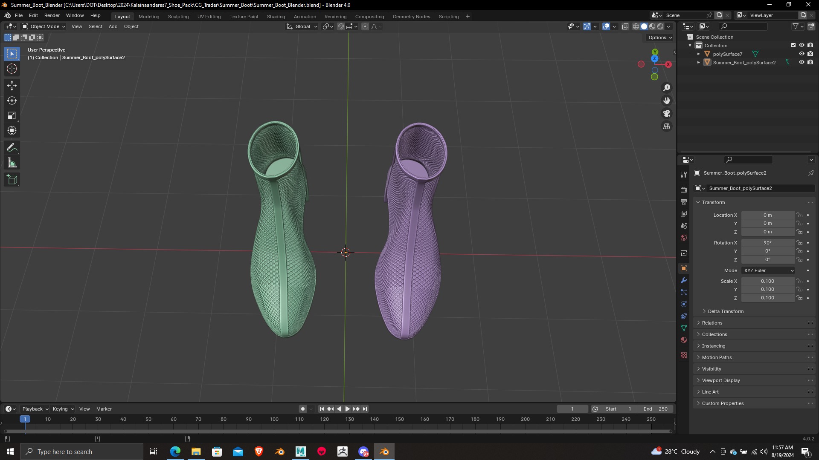Toggle proportional editing button

pyautogui.click(x=365, y=26)
